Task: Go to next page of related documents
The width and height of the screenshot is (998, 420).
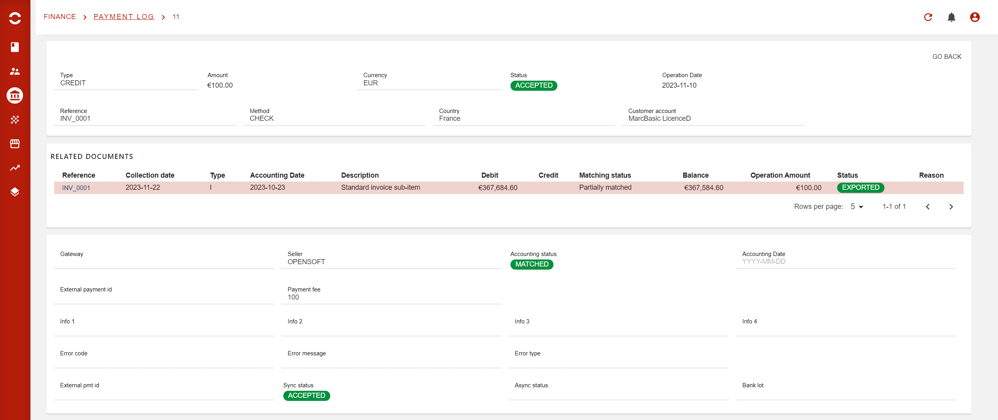Action: pyautogui.click(x=951, y=207)
